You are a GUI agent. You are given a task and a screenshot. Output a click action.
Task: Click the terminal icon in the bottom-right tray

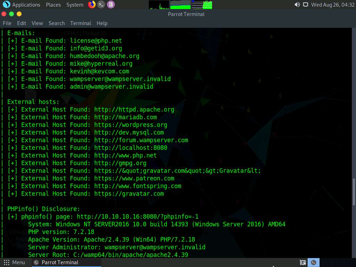(x=314, y=262)
